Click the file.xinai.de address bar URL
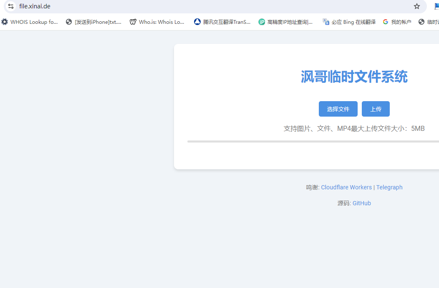 35,6
